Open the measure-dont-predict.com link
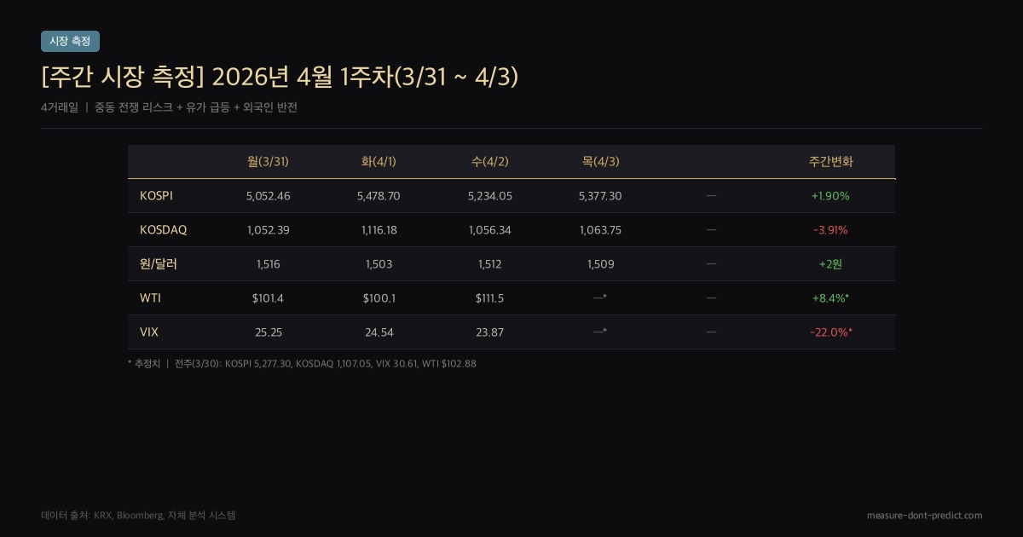The width and height of the screenshot is (1023, 537). [x=924, y=515]
